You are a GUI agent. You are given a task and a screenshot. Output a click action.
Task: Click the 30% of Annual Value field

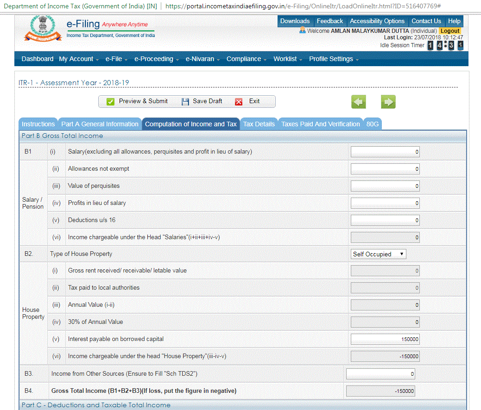[385, 322]
